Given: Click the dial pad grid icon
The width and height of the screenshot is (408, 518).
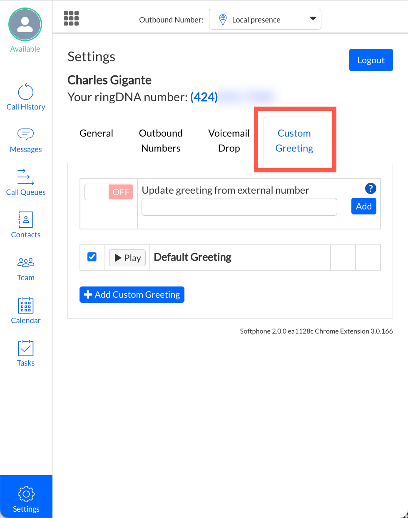Looking at the screenshot, I should point(71,18).
